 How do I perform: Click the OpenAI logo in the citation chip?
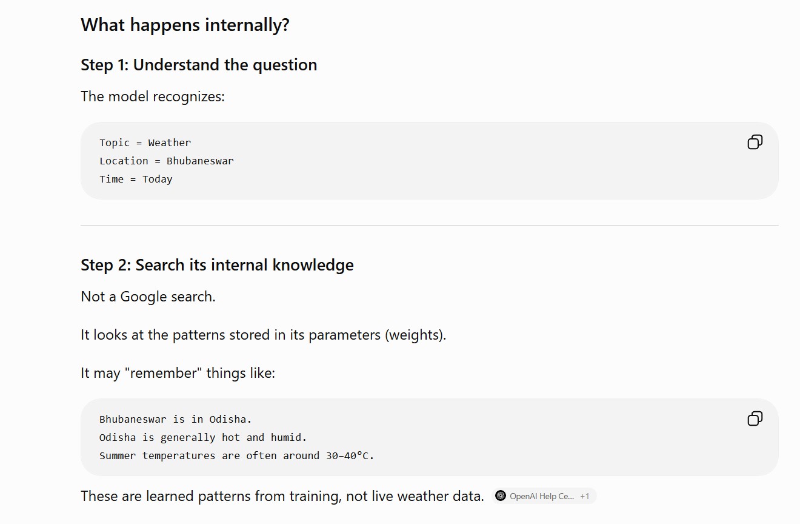(x=501, y=496)
